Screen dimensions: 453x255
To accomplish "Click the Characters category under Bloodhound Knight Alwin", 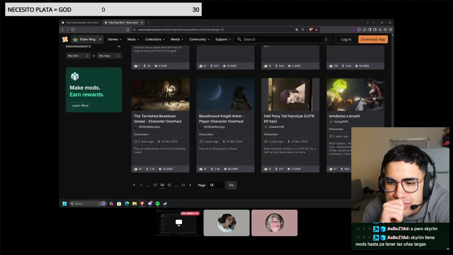I will 206,134.
